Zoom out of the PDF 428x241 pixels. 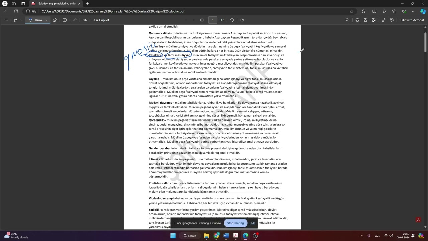tap(186, 20)
